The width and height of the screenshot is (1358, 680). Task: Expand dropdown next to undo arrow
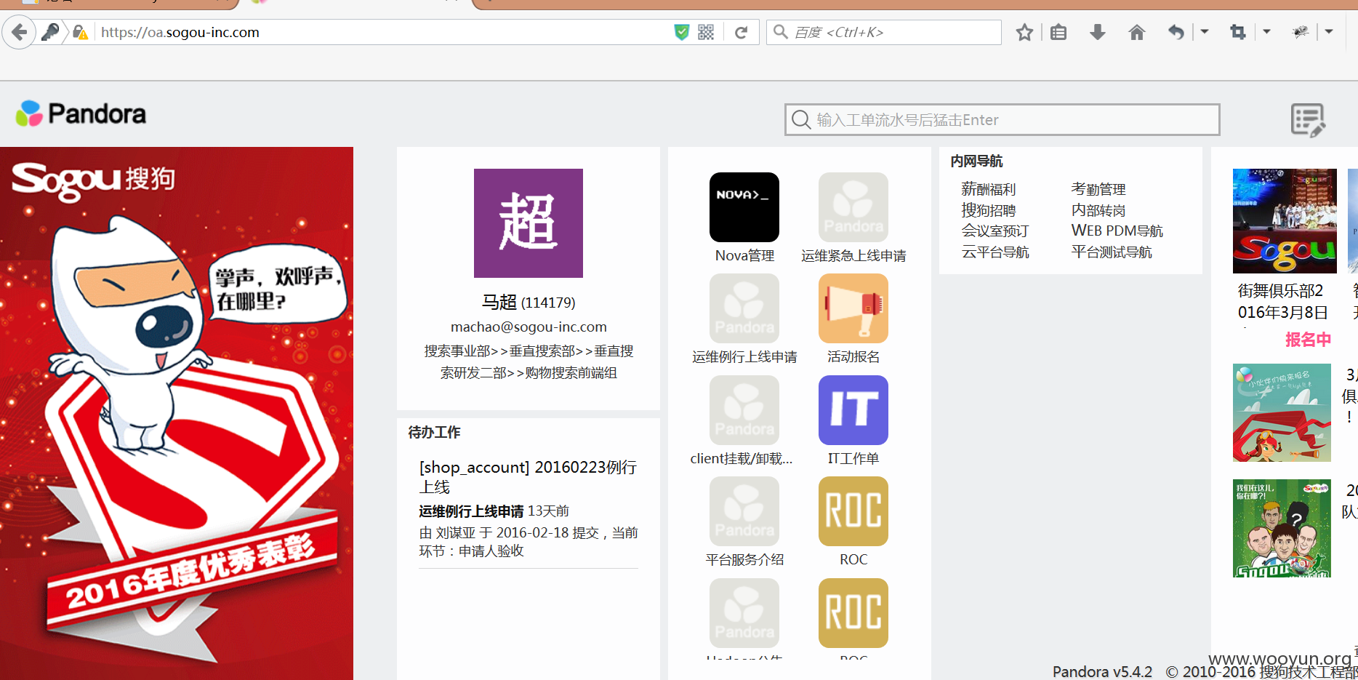1205,32
